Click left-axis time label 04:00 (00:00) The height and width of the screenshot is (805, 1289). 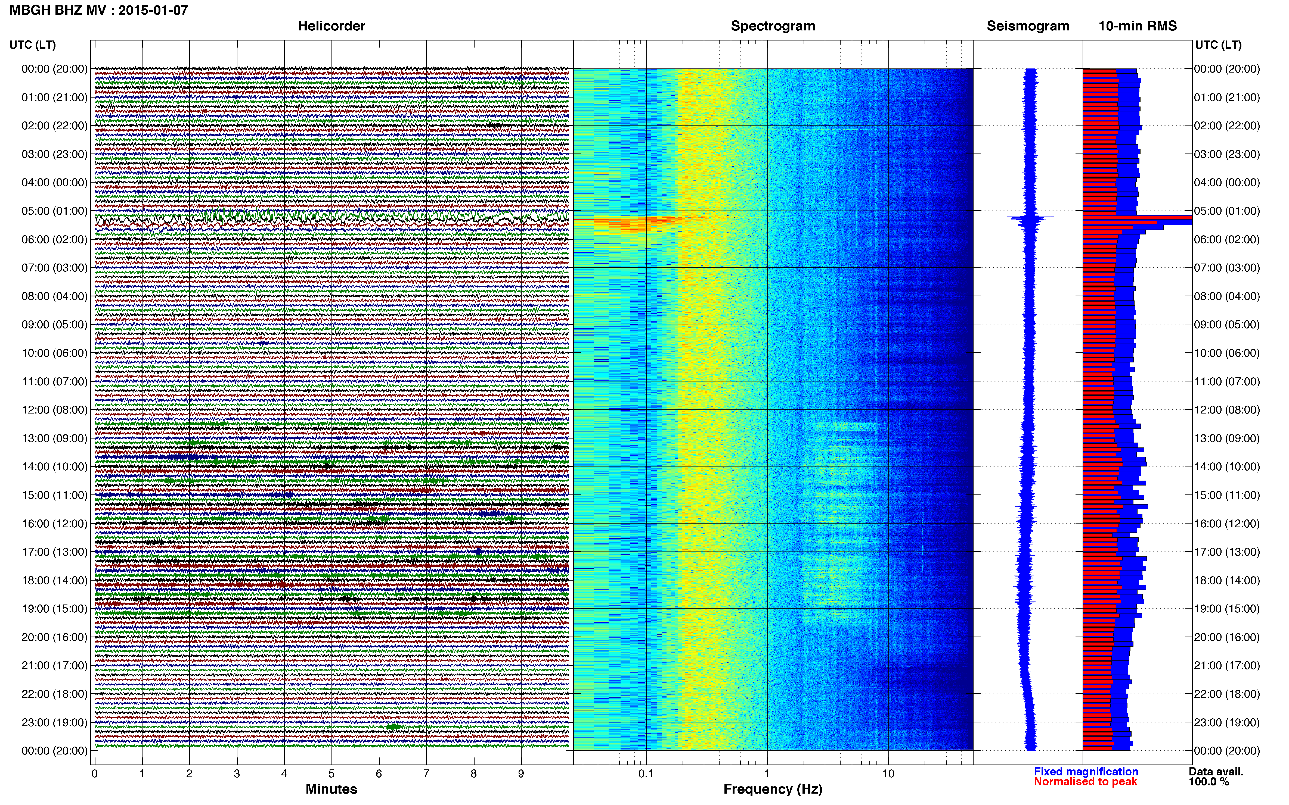pos(54,183)
